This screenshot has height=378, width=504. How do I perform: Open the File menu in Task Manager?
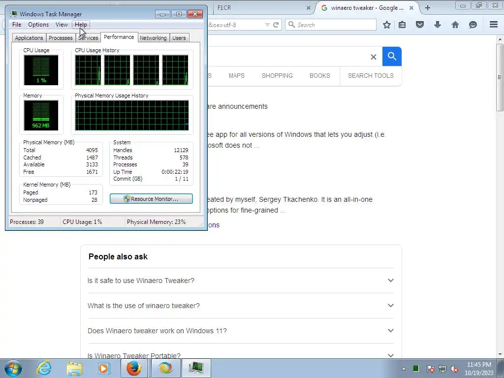click(x=17, y=25)
